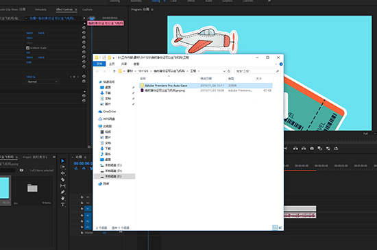377x250 pixels.
Task: Click the Lift button in Program monitor
Action: pos(295,149)
